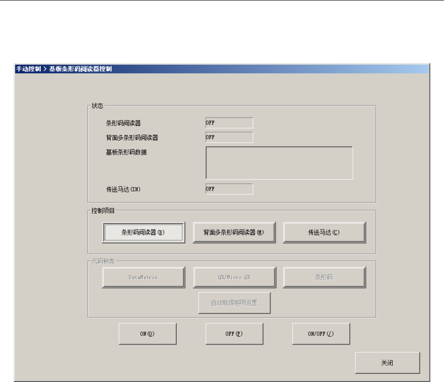Image resolution: width=444 pixels, height=382 pixels.
Task: Select the 条形码阅读器 (B) control button
Action: pyautogui.click(x=144, y=232)
